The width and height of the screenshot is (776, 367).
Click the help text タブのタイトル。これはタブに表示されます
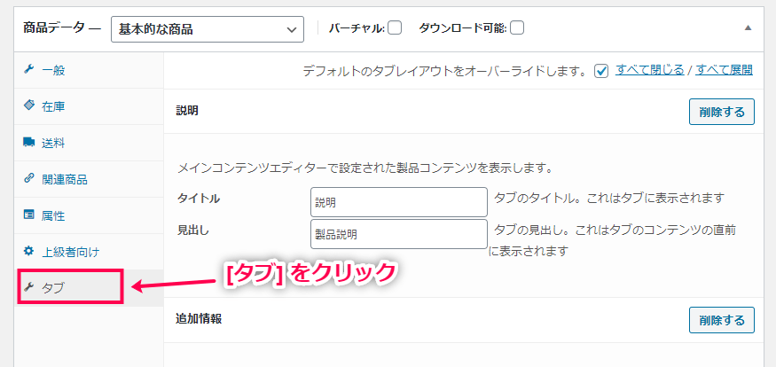[x=609, y=198]
